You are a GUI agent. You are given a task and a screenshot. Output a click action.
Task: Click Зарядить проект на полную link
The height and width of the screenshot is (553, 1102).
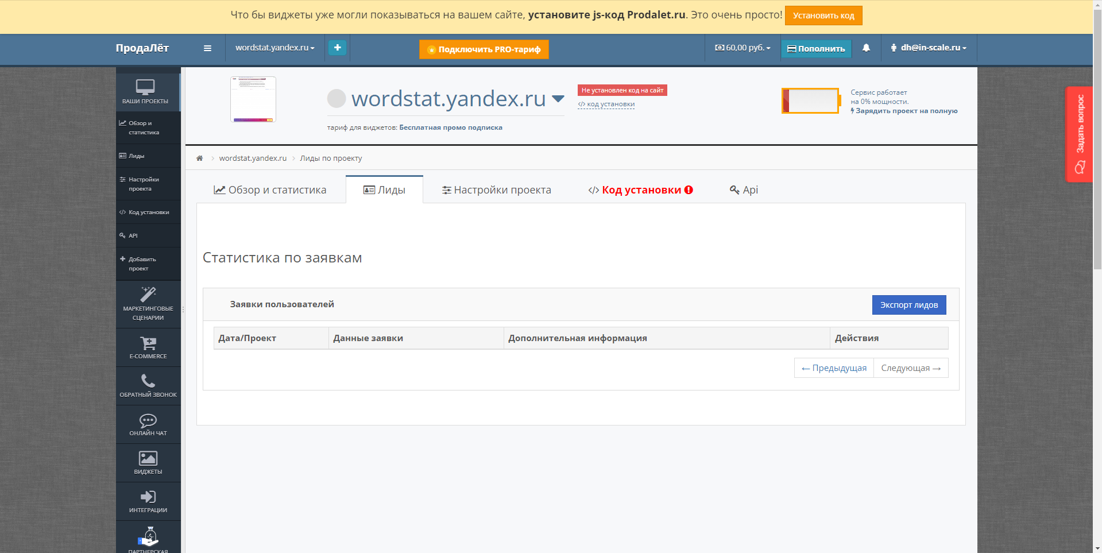[x=904, y=111]
